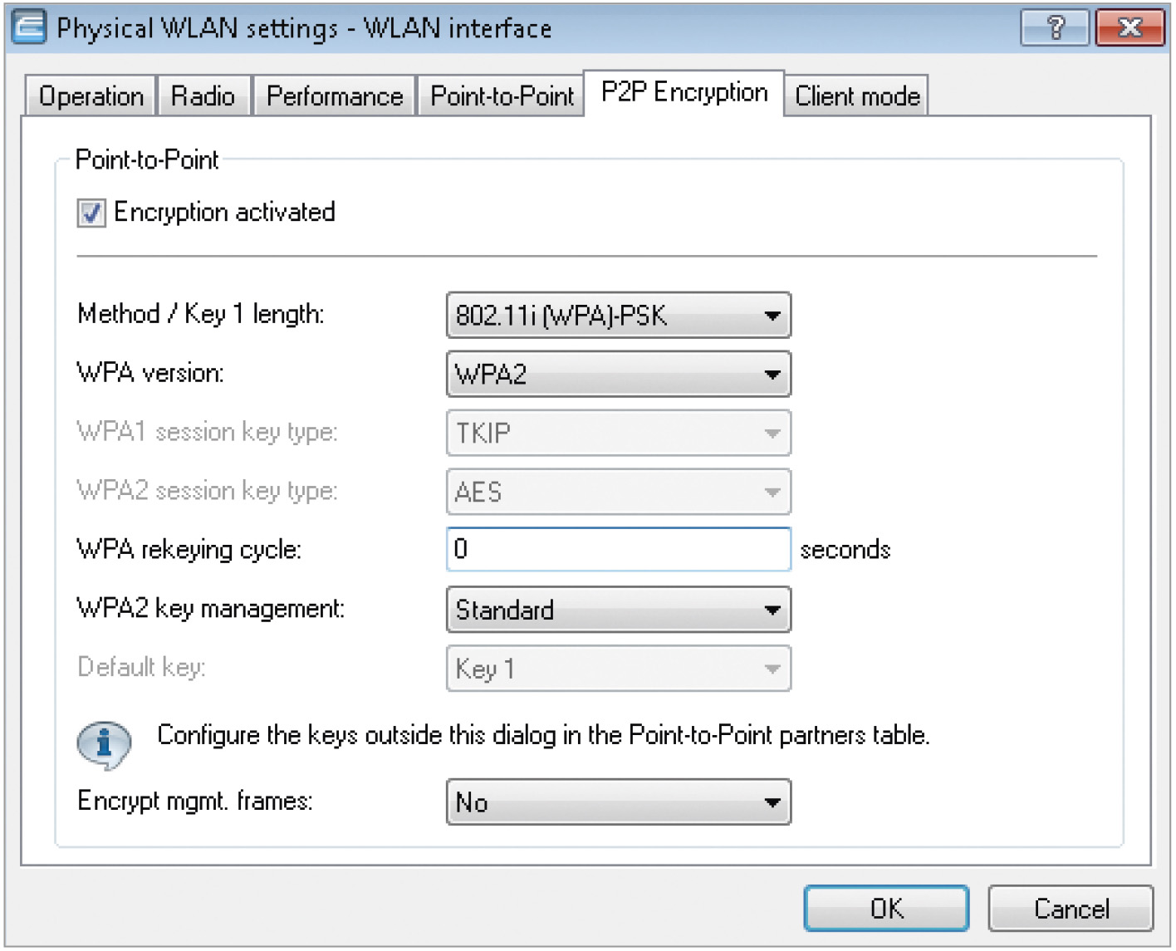This screenshot has width=1176, height=951.
Task: Click the WPA1 session key type TKIP dropdown
Action: 619,434
